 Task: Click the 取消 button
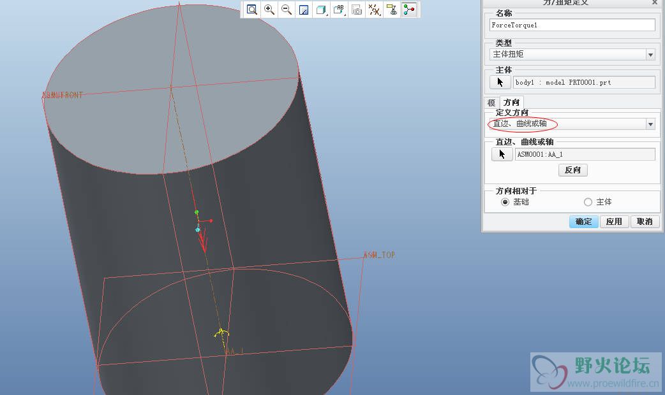point(645,222)
